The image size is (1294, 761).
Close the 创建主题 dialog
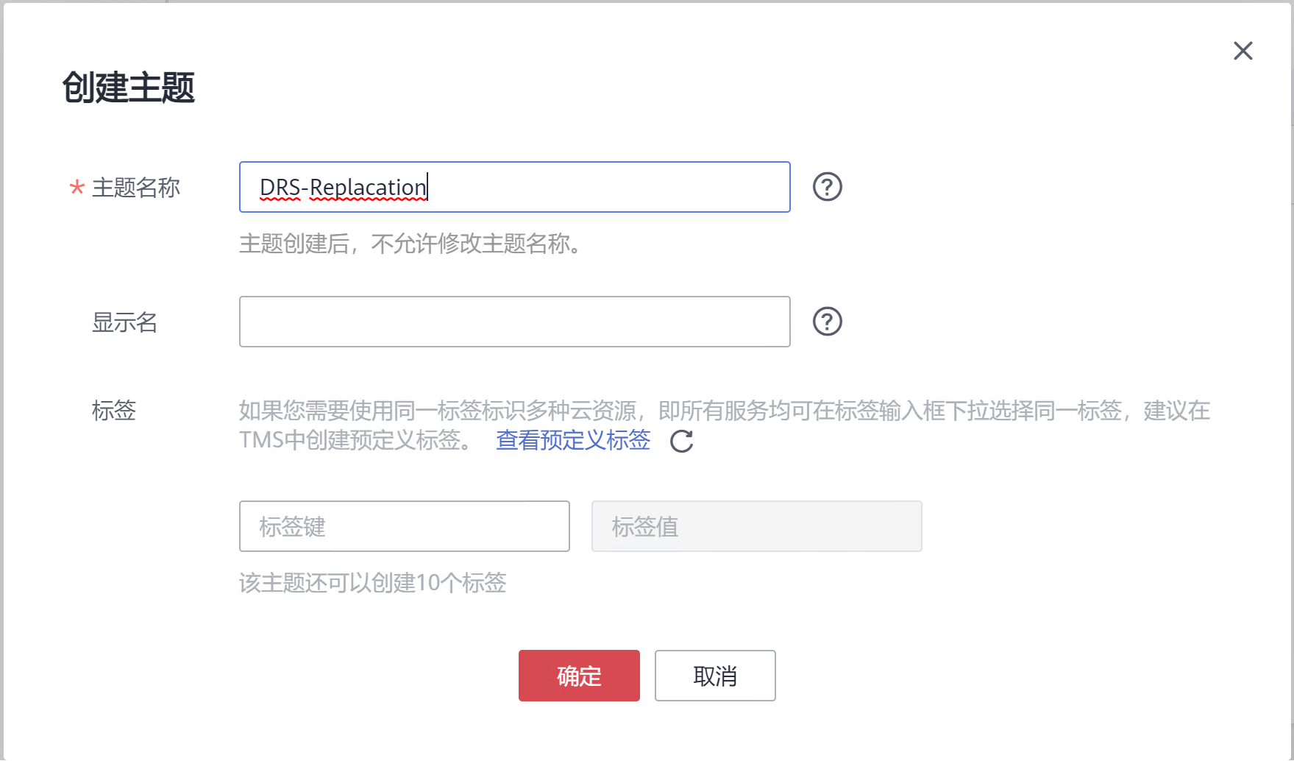point(1243,51)
